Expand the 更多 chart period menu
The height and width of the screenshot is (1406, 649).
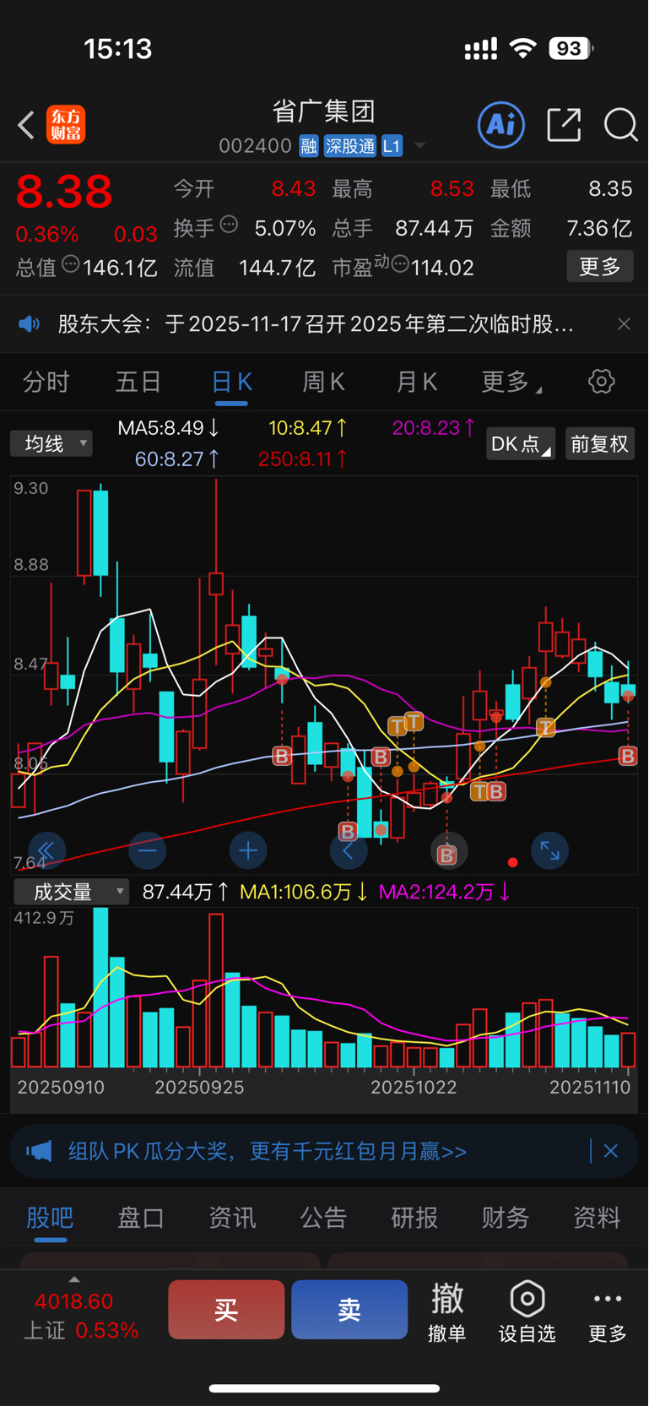[x=511, y=382]
